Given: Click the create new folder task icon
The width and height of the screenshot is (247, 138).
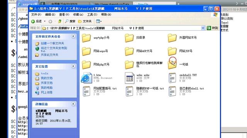Looking at the screenshot, I should point(37,43).
